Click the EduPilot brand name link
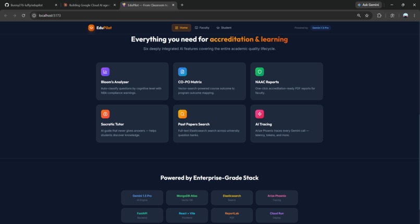The width and height of the screenshot is (420, 224). 104,28
